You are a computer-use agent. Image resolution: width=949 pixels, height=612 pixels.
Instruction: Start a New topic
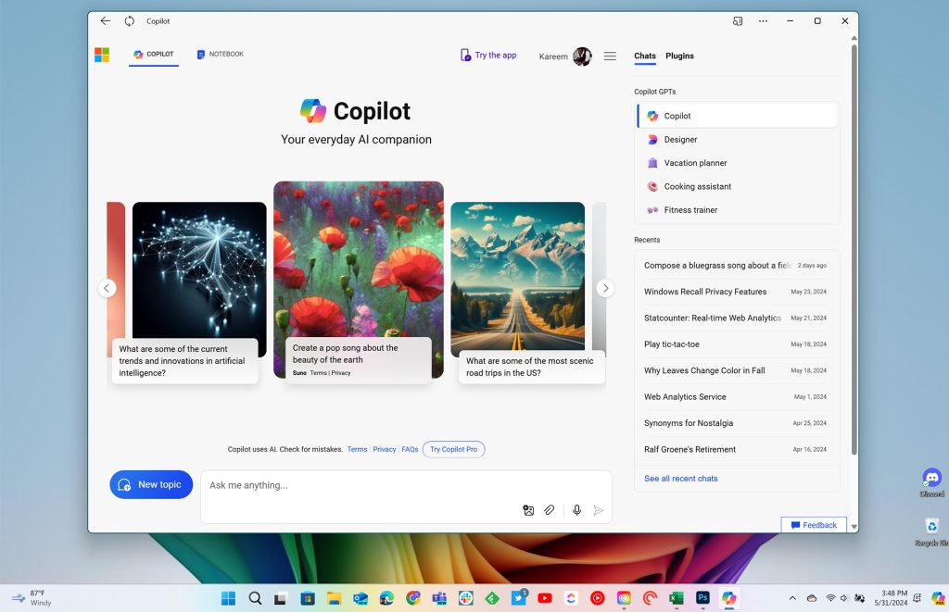[151, 484]
